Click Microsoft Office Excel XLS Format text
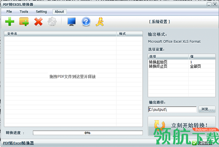The width and height of the screenshot is (219, 147). click(x=174, y=42)
